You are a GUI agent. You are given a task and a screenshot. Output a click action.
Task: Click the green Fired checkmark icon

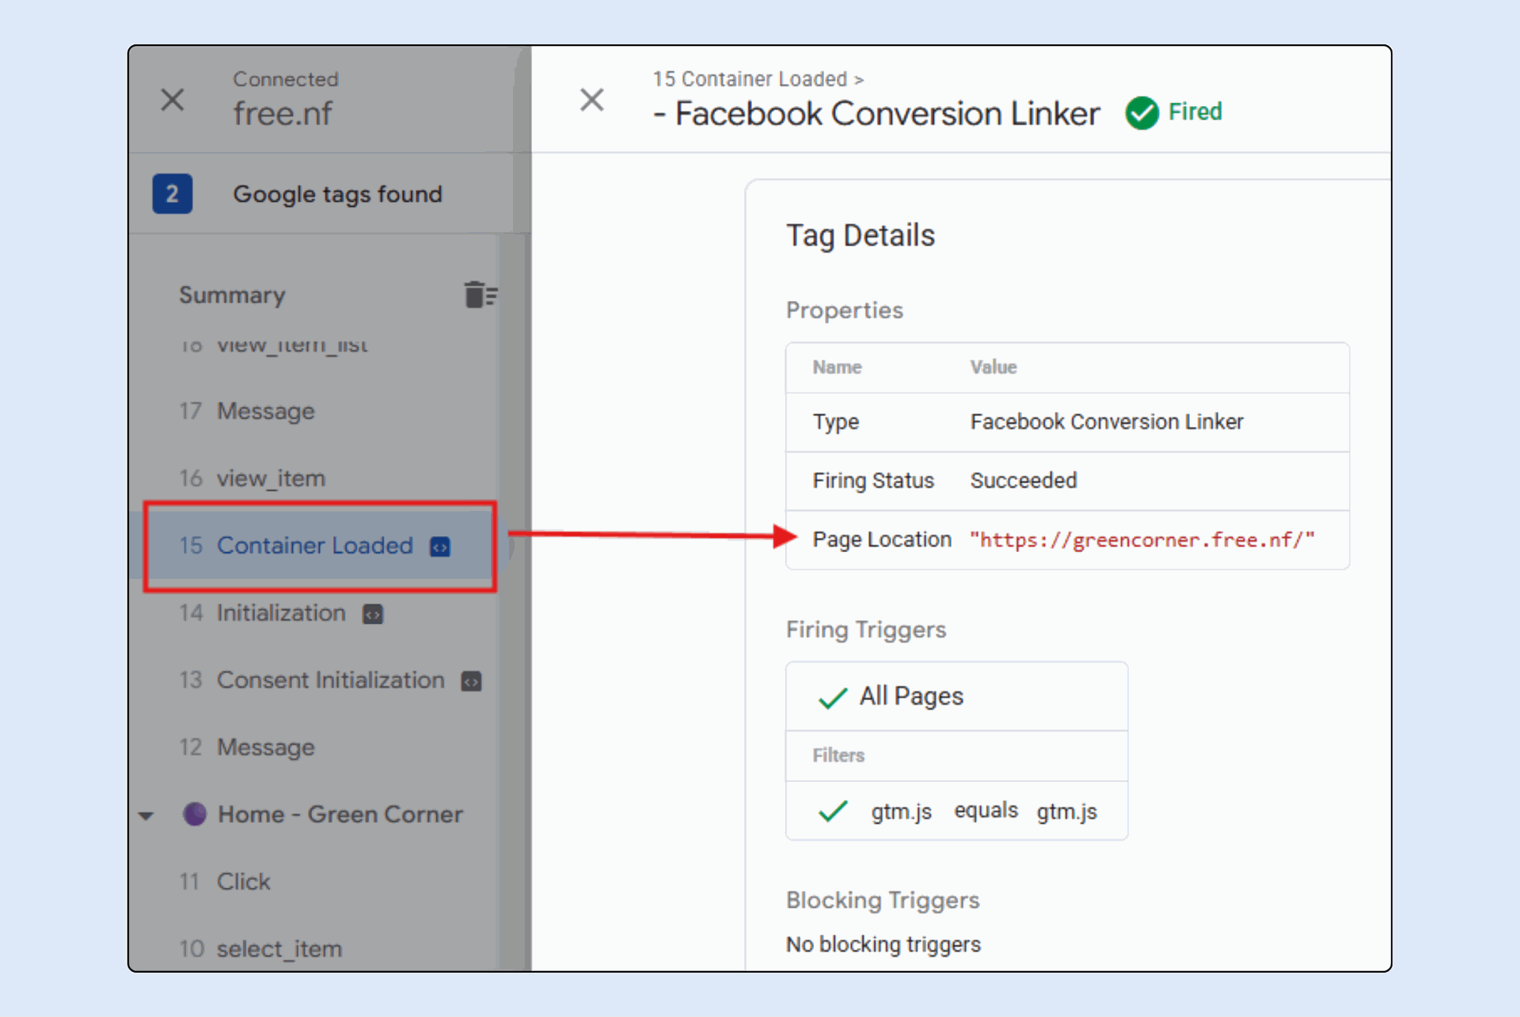[1142, 113]
